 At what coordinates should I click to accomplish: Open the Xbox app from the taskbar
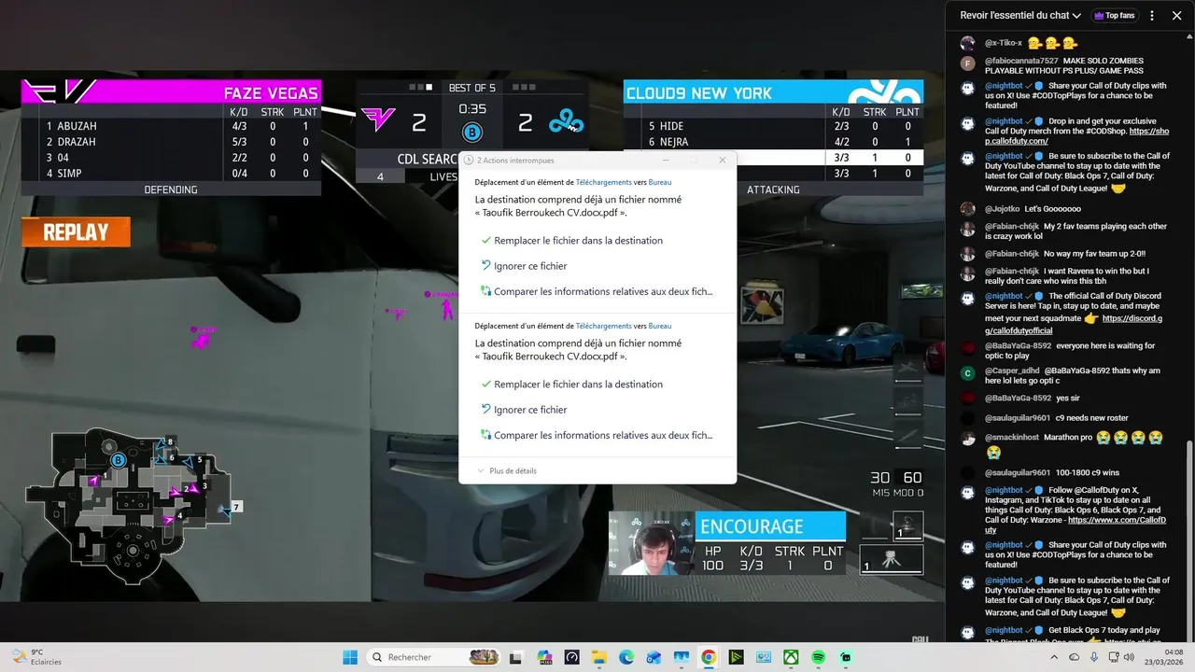pos(791,657)
